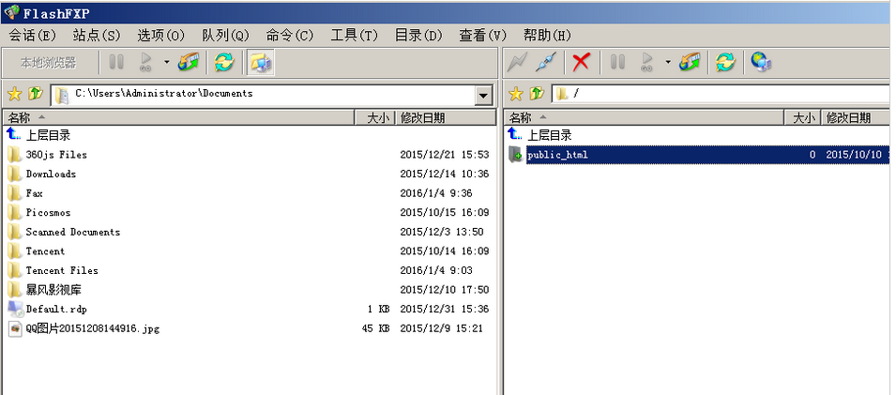The width and height of the screenshot is (896, 395).
Task: Select the Scanned Documents folder
Action: [72, 232]
